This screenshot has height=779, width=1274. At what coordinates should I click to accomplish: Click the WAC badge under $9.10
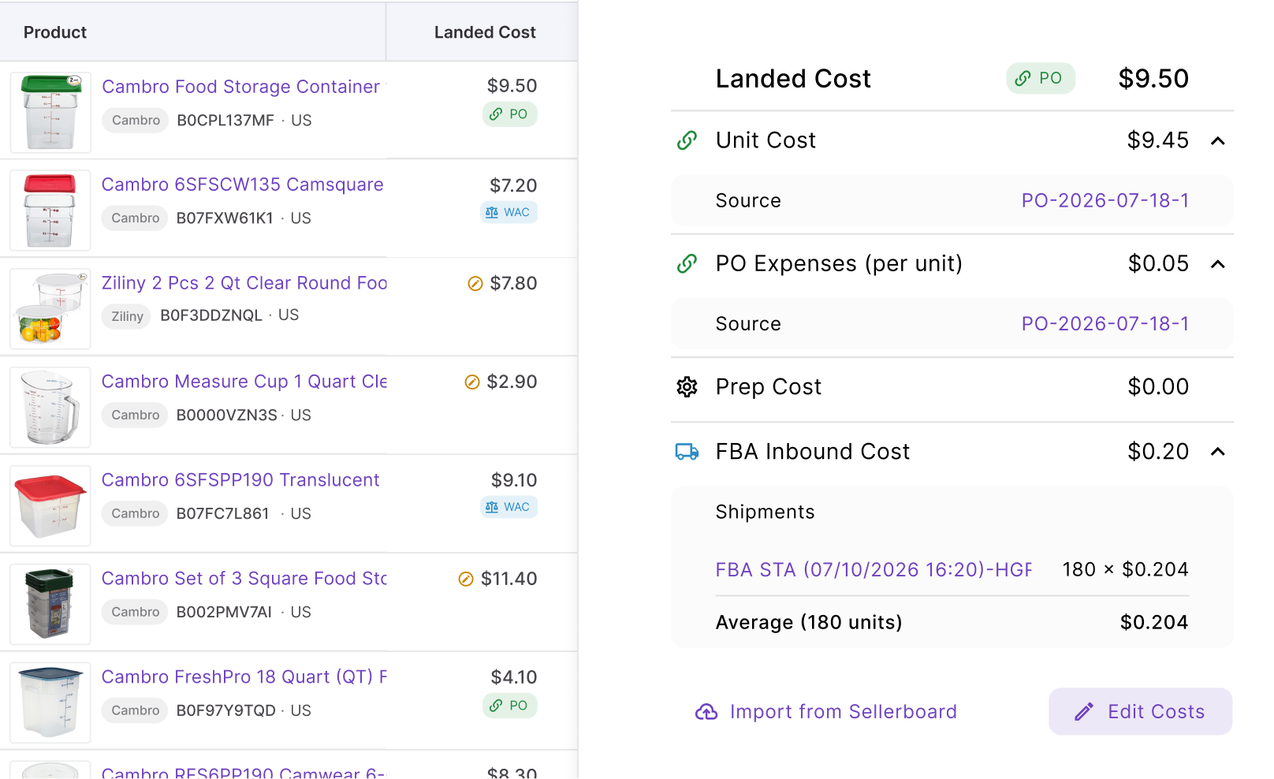pos(508,507)
